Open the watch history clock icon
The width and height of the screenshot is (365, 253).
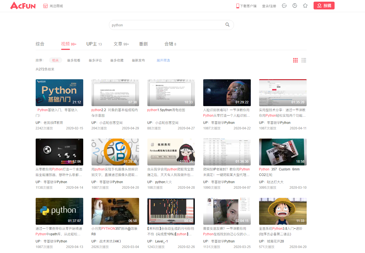pyautogui.click(x=295, y=6)
